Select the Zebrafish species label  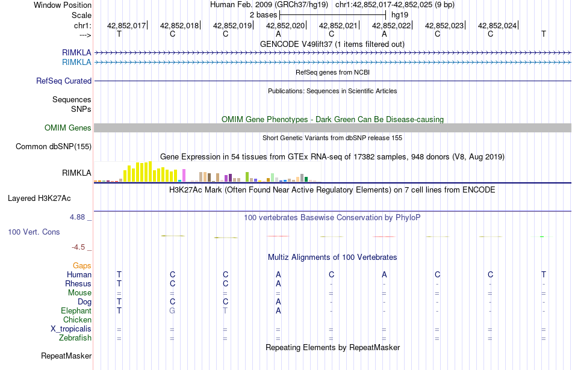(75, 338)
